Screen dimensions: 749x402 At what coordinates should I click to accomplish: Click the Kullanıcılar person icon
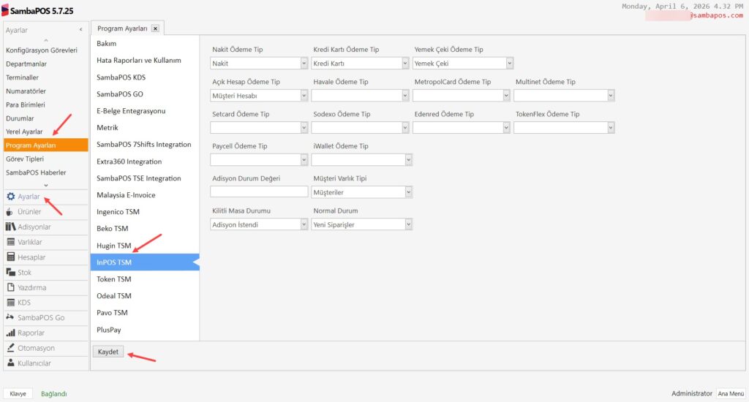11,363
